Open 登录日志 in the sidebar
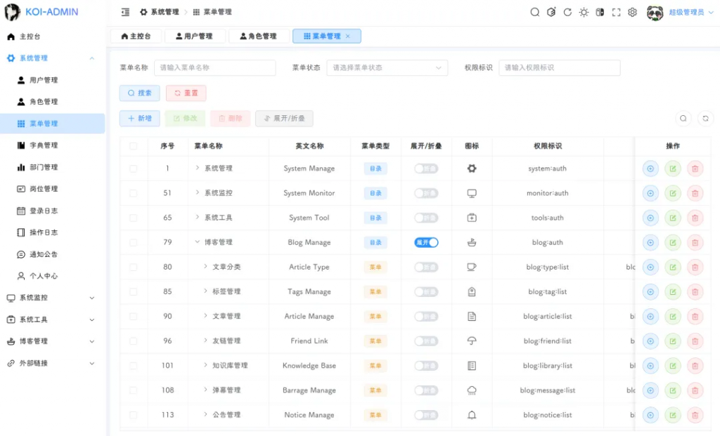Viewport: 720px width, 436px height. (52, 211)
